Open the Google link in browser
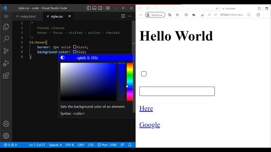 [149, 125]
